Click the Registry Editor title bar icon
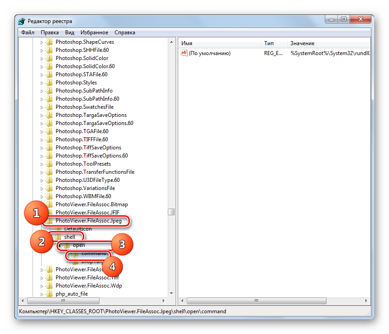389x334 pixels. coord(22,21)
